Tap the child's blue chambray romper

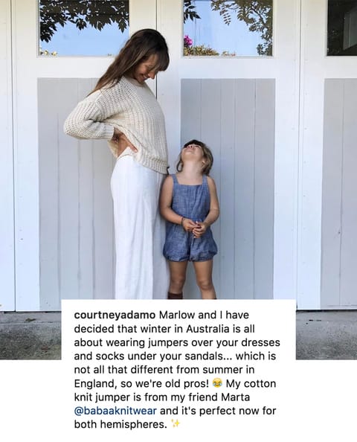[190, 217]
